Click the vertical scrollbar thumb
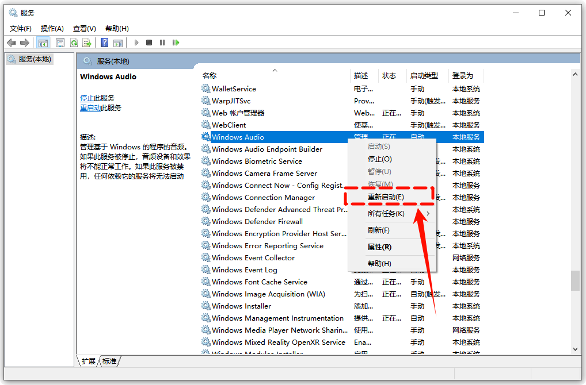Viewport: 586px width, 385px height. [x=575, y=280]
